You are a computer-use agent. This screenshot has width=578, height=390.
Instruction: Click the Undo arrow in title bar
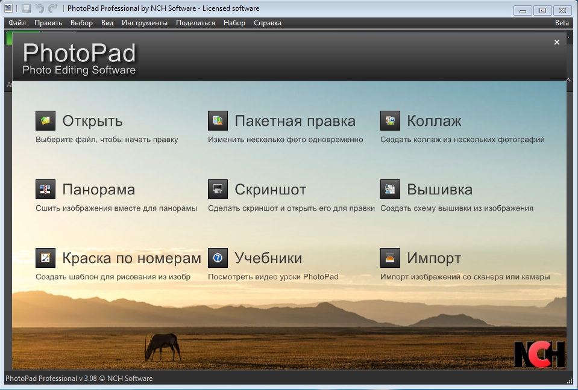point(40,8)
